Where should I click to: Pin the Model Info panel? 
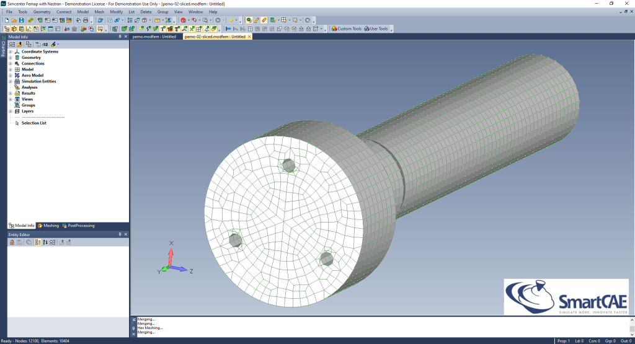click(x=120, y=37)
